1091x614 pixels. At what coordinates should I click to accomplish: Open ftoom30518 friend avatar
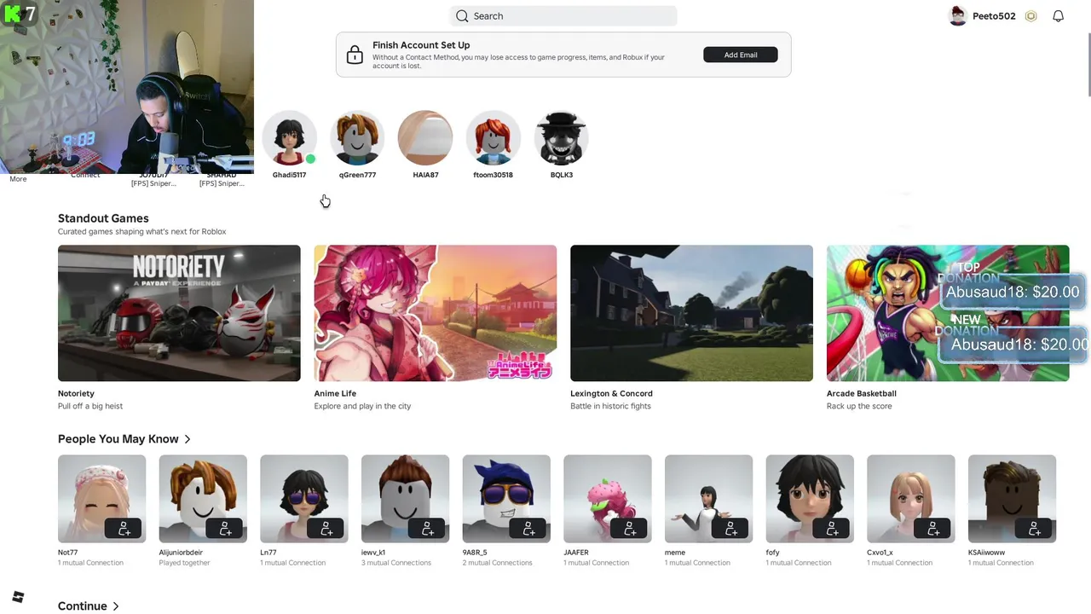pyautogui.click(x=493, y=137)
